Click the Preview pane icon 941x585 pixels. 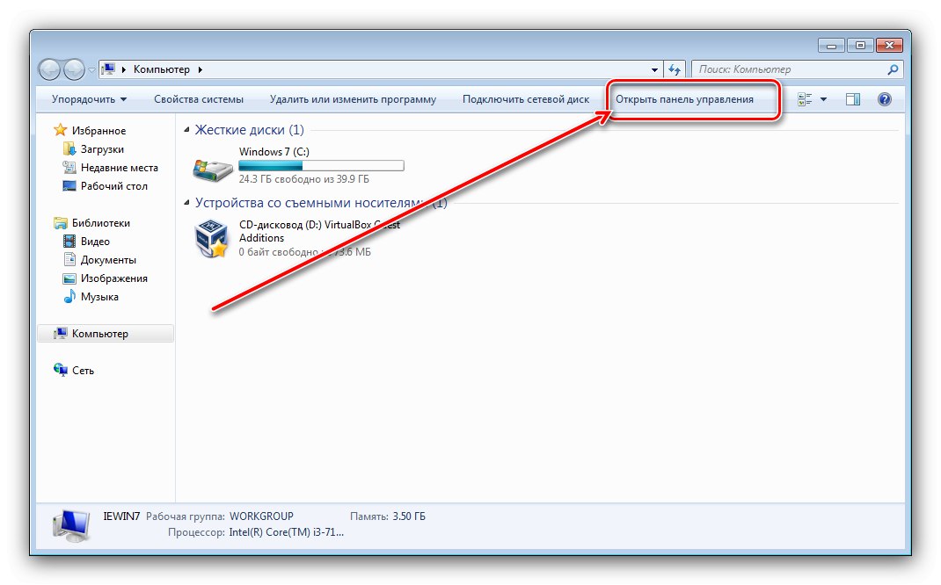point(852,99)
